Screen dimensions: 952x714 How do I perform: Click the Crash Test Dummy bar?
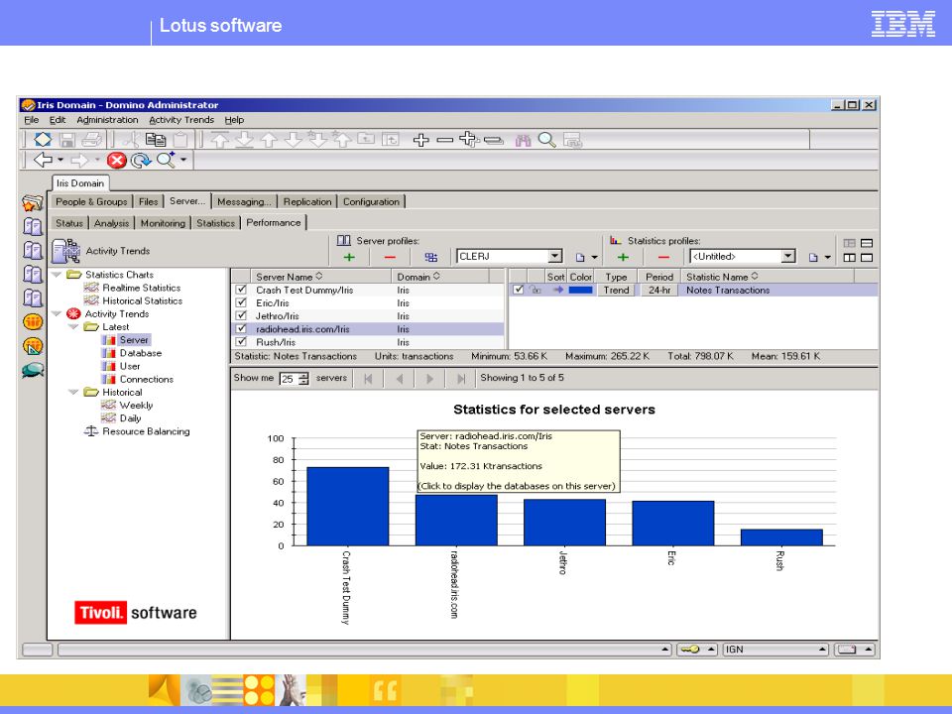point(347,507)
